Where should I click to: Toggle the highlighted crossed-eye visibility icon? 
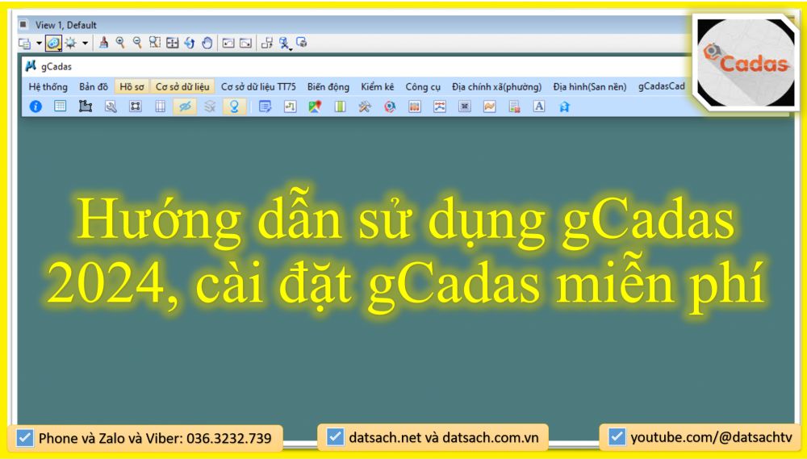185,106
